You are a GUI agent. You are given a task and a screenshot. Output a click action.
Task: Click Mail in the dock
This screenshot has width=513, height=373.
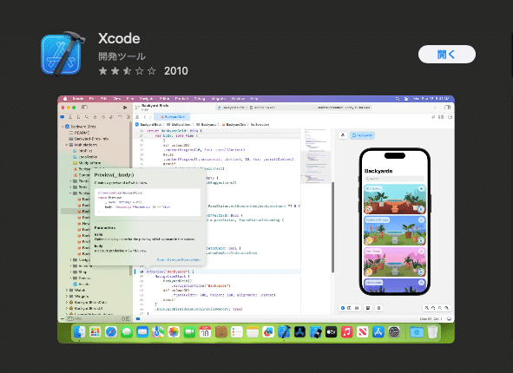tap(142, 332)
